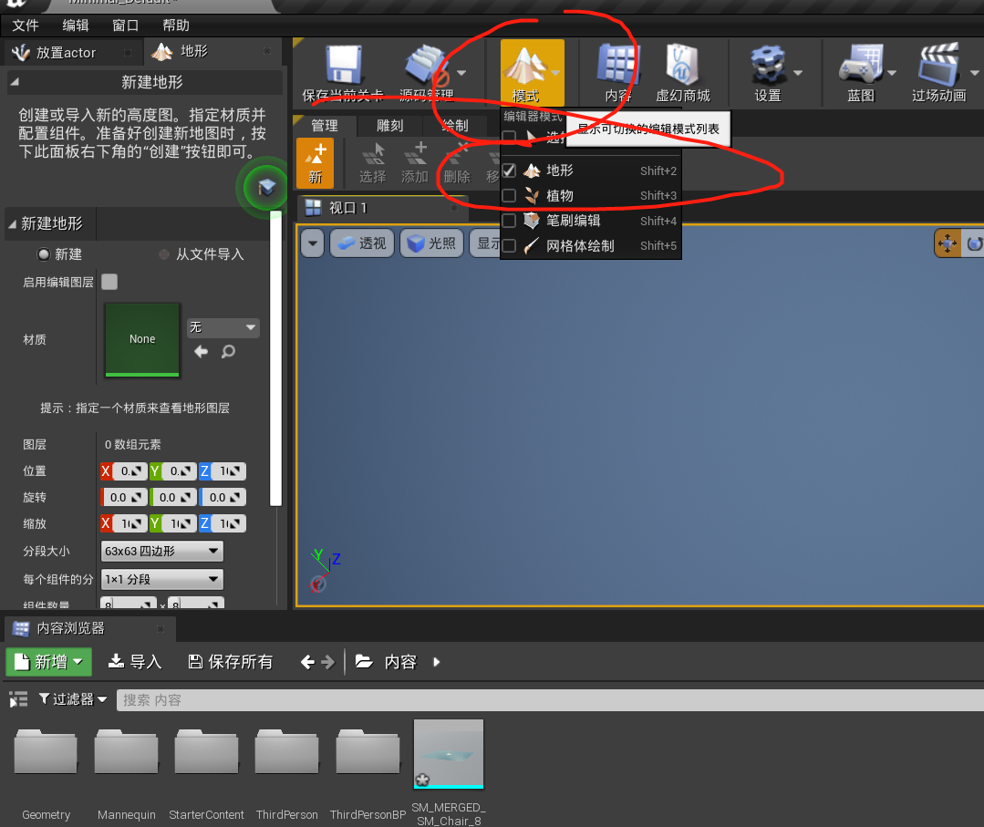Click the None material swatch thumbnail
Image resolution: width=984 pixels, height=827 pixels.
pyautogui.click(x=142, y=339)
